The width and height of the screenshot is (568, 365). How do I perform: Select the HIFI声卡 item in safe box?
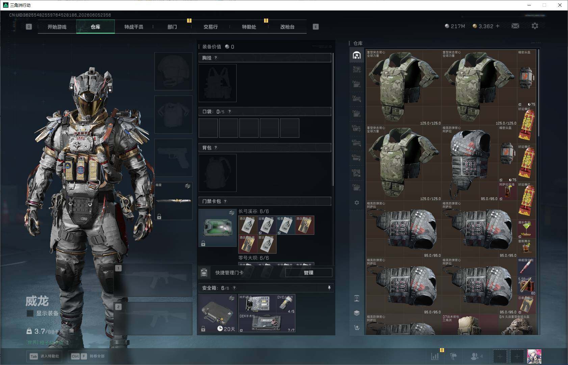click(x=257, y=304)
